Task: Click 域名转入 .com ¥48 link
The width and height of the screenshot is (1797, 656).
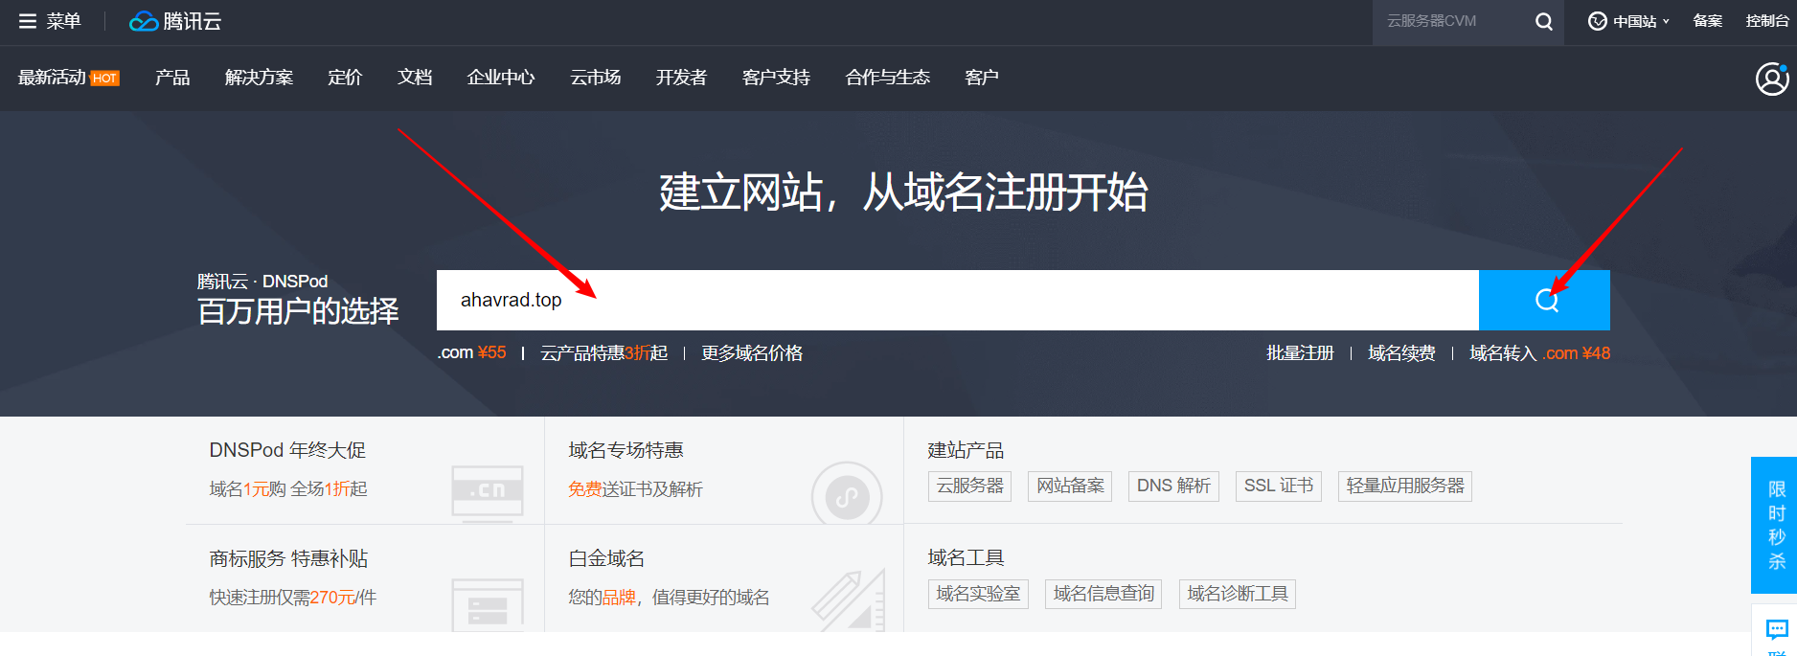Action: coord(1539,353)
